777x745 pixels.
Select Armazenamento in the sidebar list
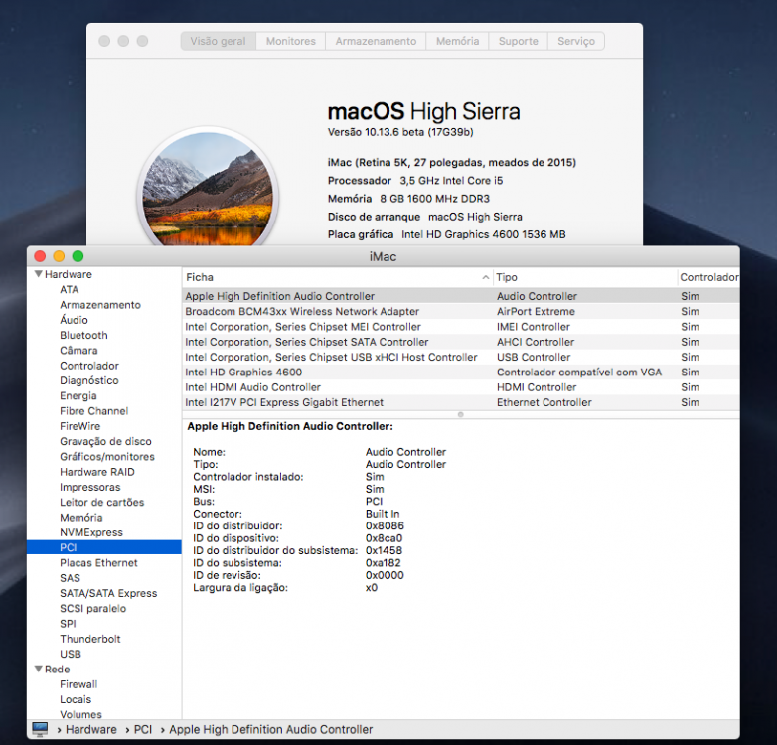(x=100, y=305)
